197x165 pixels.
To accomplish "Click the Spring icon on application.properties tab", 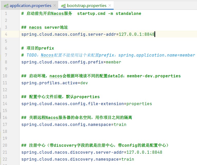I will (x=6, y=6).
